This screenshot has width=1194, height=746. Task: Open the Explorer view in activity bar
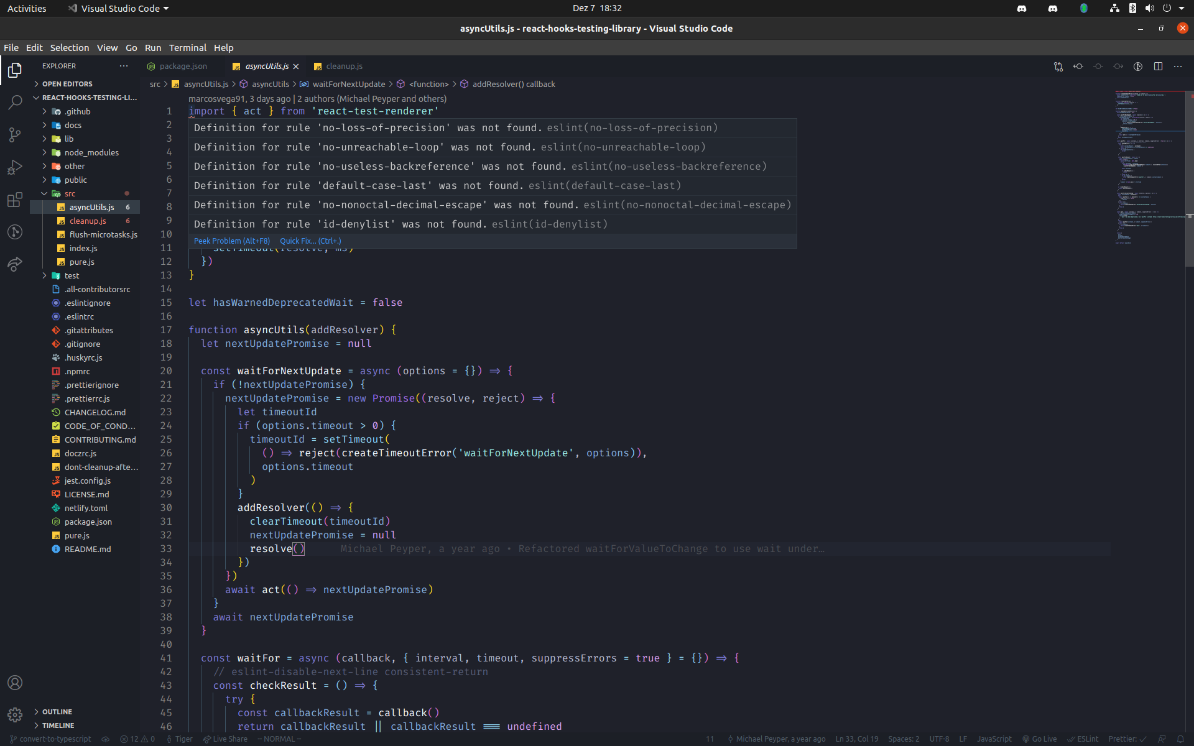point(15,70)
